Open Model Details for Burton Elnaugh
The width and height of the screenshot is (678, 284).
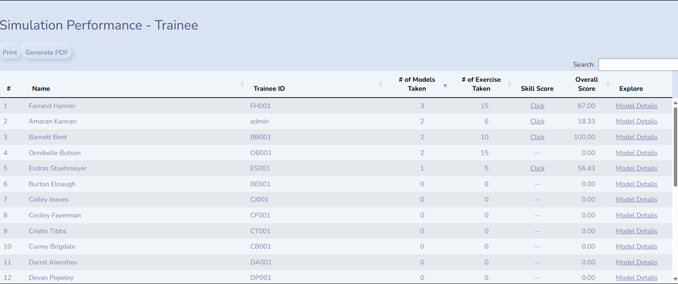(x=636, y=184)
